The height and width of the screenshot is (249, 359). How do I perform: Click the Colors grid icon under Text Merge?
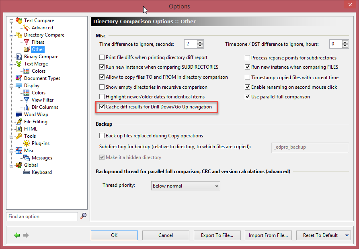pyautogui.click(x=27, y=71)
